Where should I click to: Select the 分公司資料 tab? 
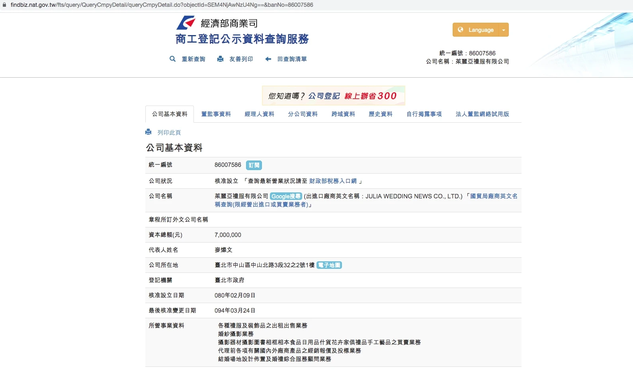(303, 114)
